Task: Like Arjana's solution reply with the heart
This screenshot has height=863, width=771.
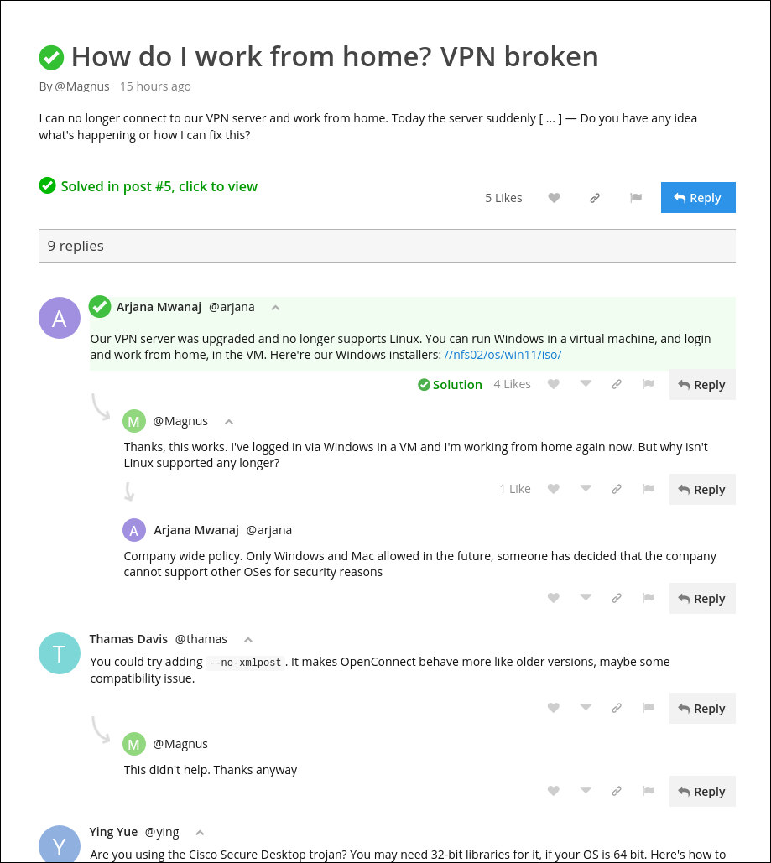Action: 554,384
